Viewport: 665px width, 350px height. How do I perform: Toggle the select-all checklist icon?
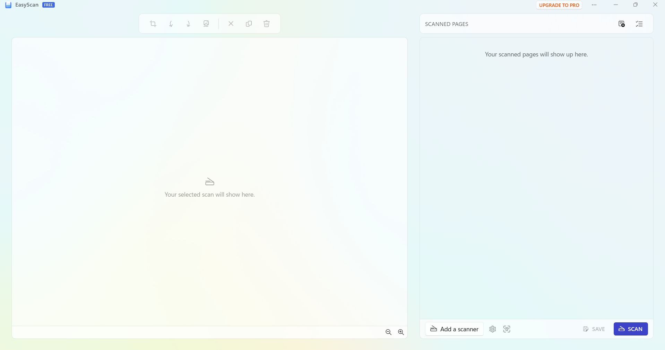pyautogui.click(x=639, y=24)
